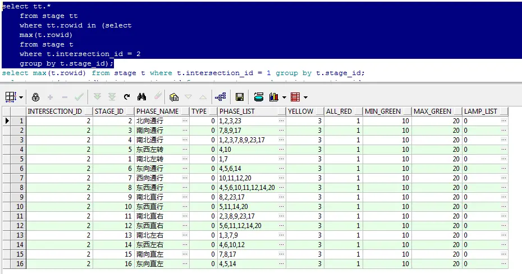Click the PHASE_LIST cell containing 10,11,12,20
The height and width of the screenshot is (274, 522).
click(248, 178)
